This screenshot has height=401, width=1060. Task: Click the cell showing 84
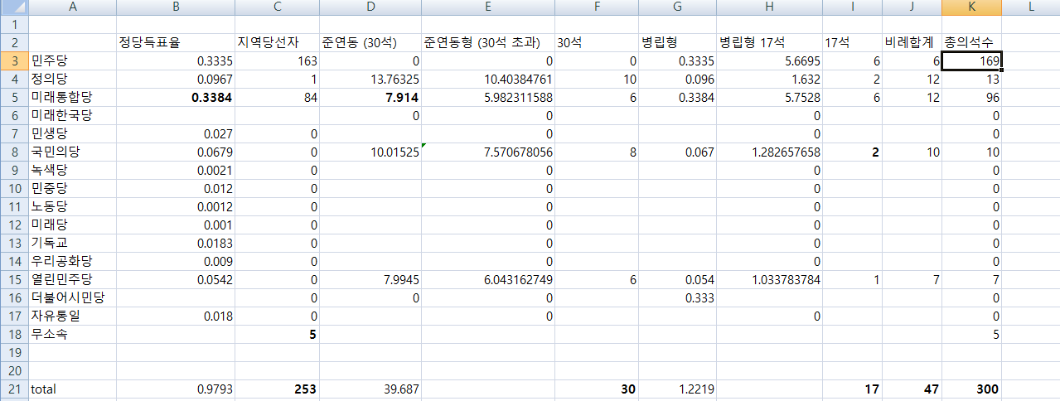[x=277, y=98]
